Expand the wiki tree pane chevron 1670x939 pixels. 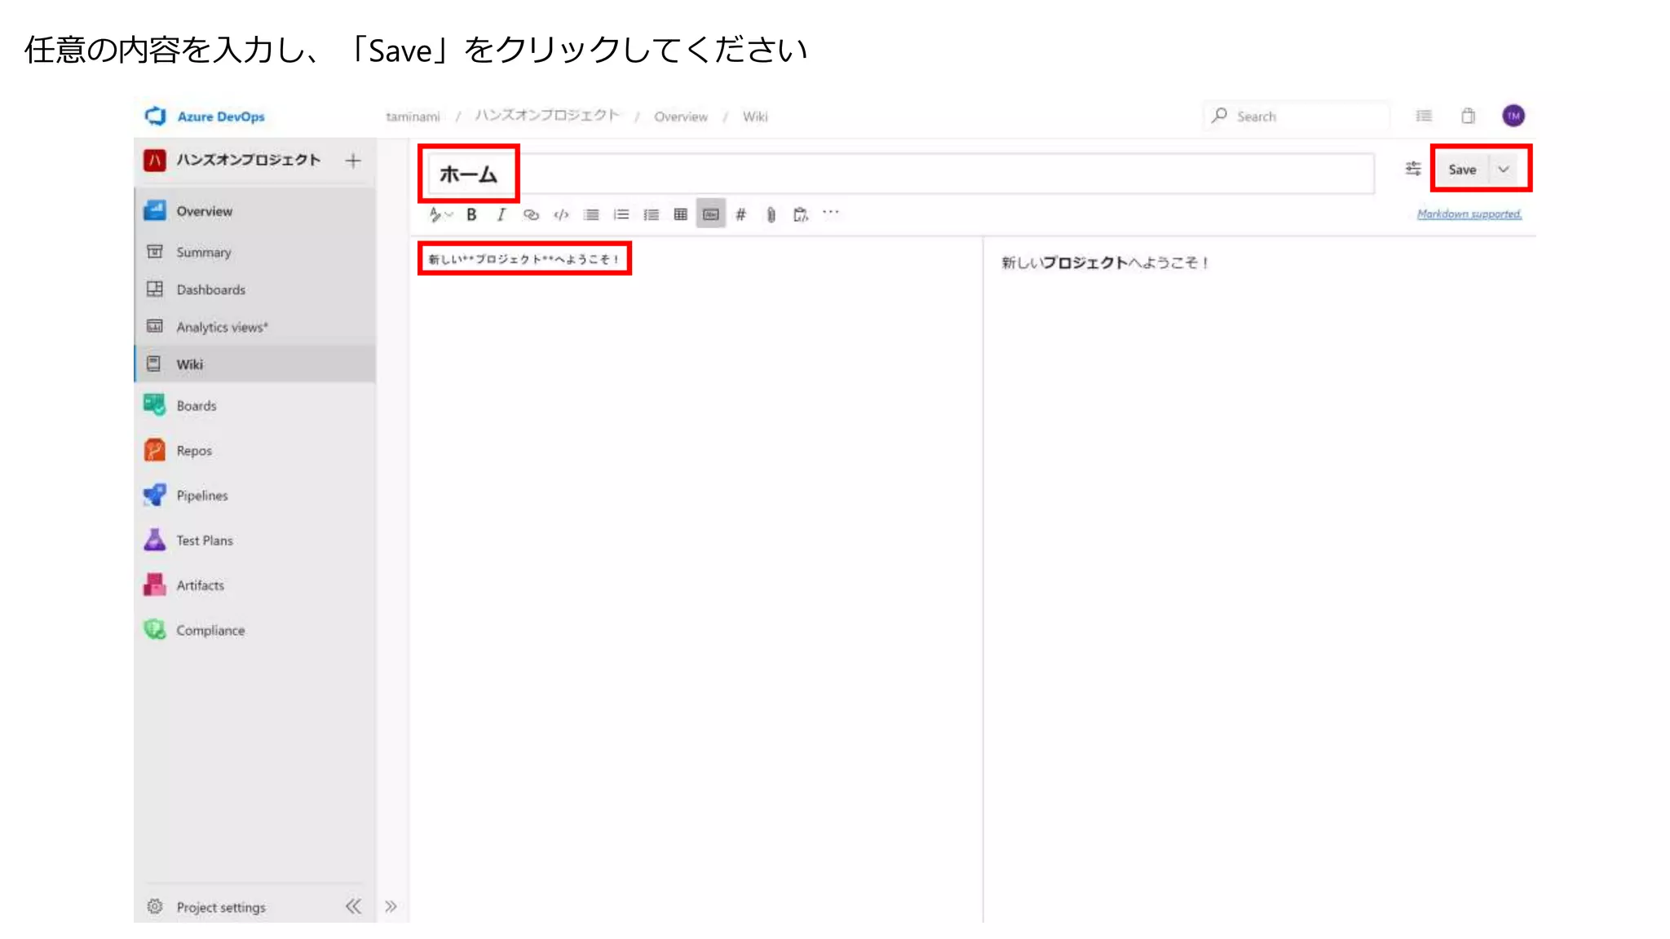pyautogui.click(x=391, y=906)
